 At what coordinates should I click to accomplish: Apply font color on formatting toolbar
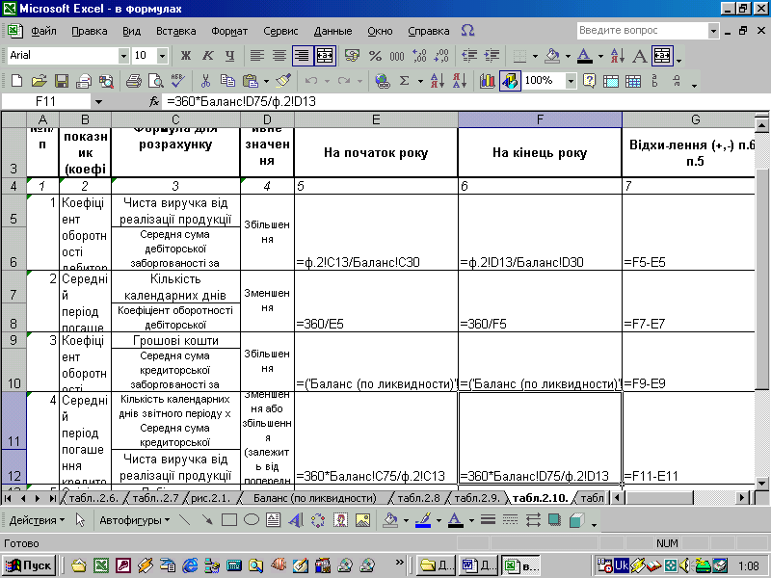[x=584, y=56]
